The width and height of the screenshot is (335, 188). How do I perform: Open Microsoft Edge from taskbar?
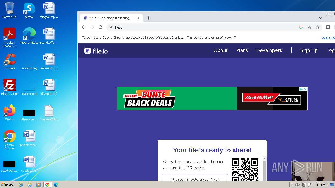pos(56,185)
